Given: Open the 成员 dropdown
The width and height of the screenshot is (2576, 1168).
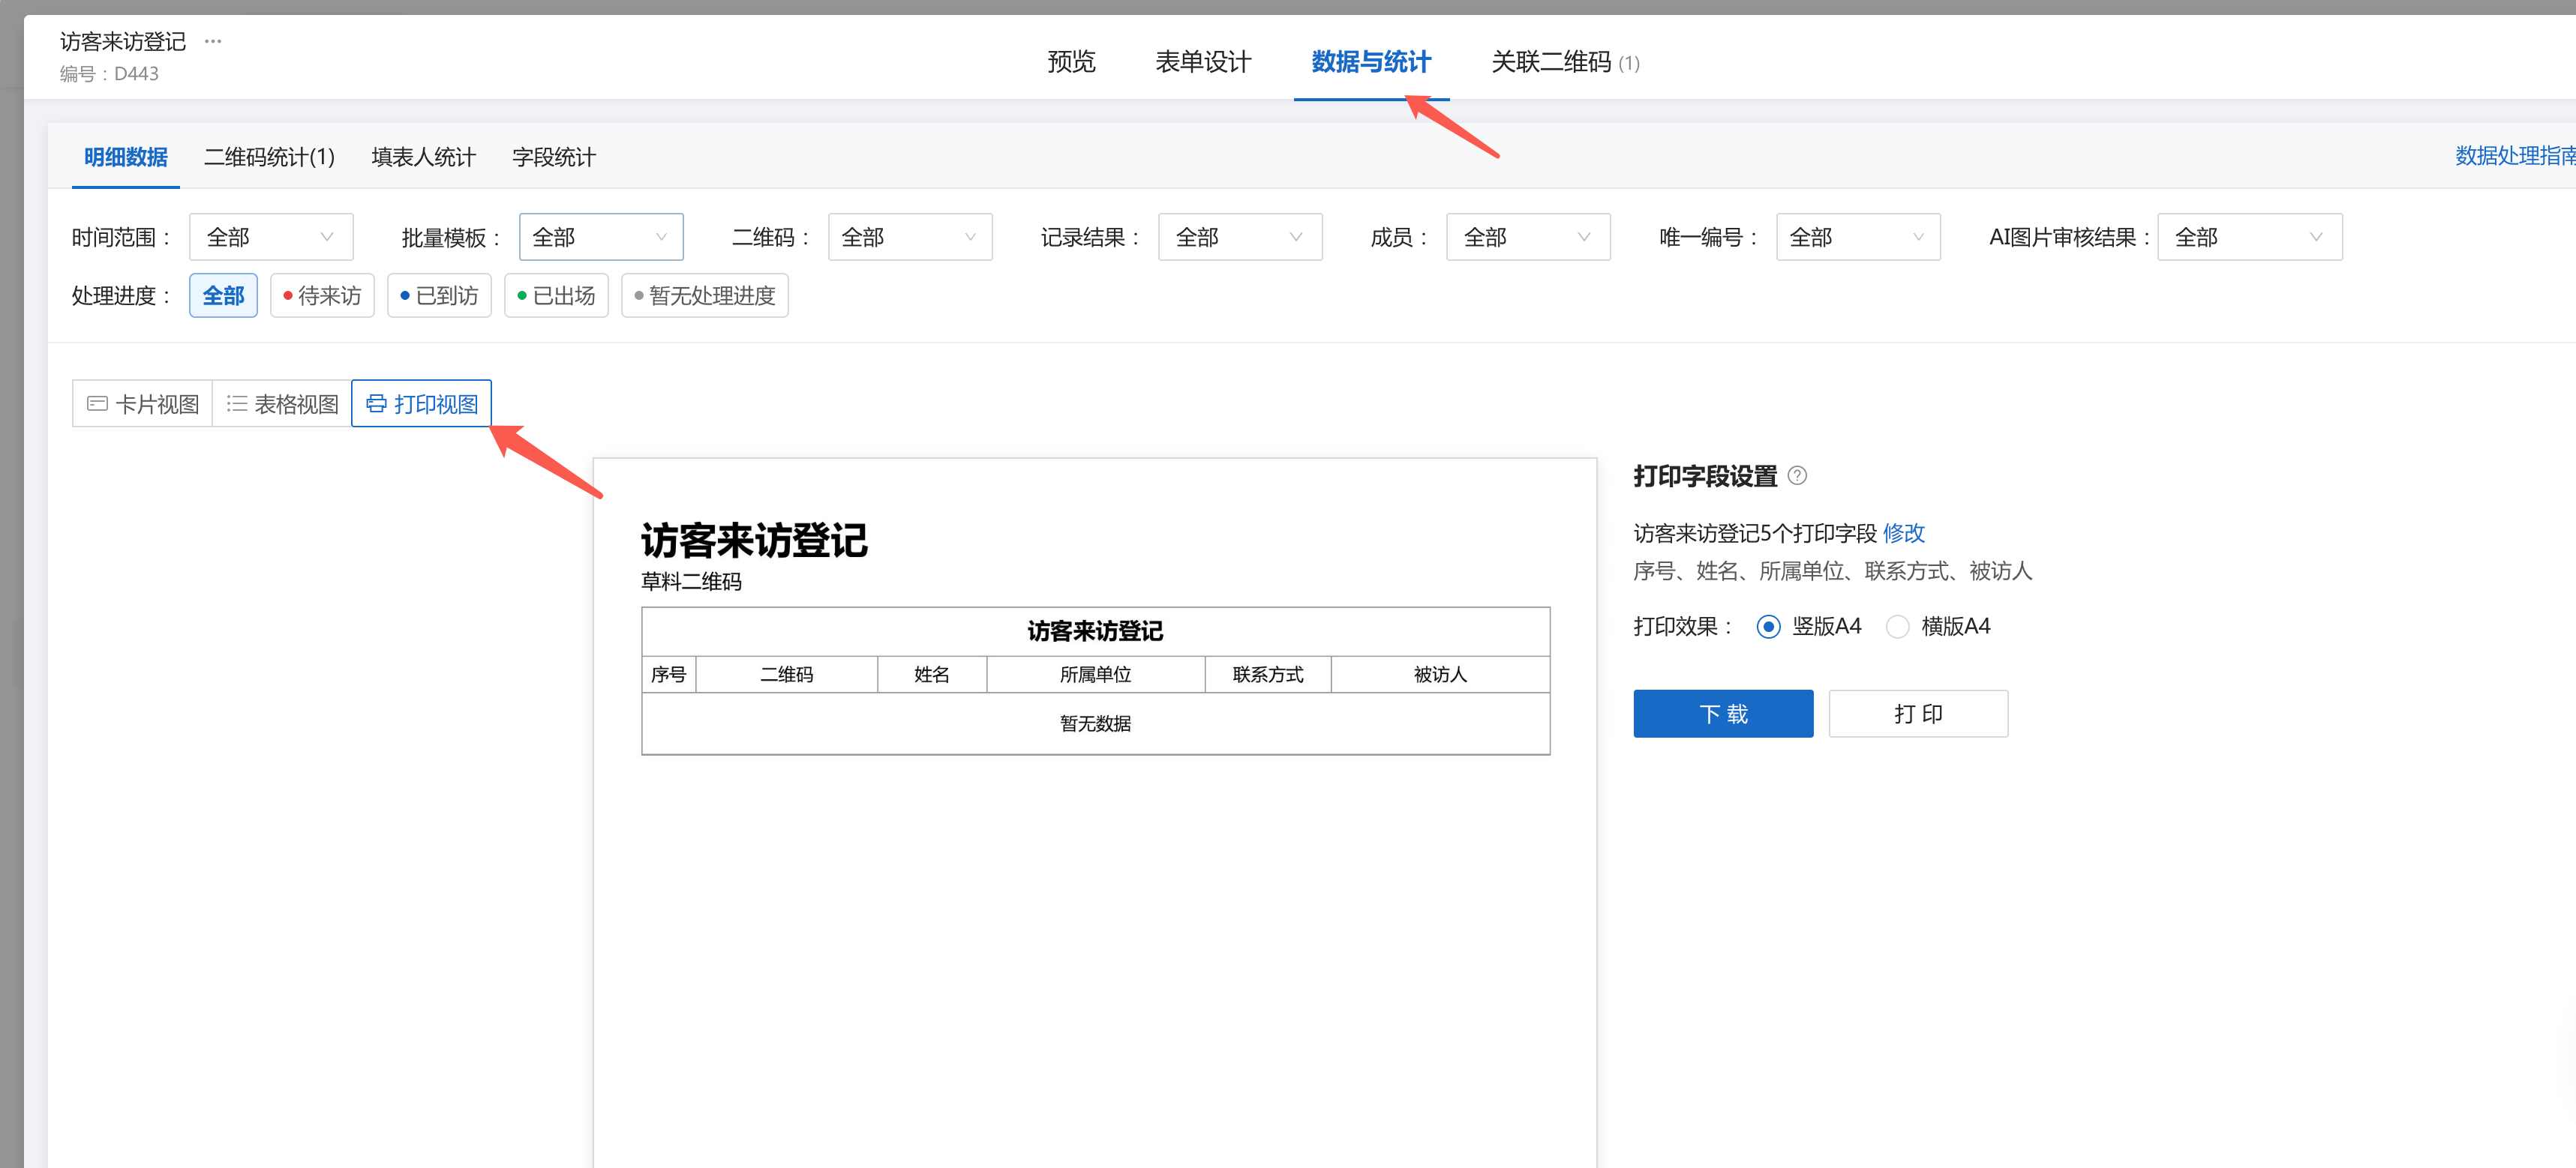Looking at the screenshot, I should 1528,237.
